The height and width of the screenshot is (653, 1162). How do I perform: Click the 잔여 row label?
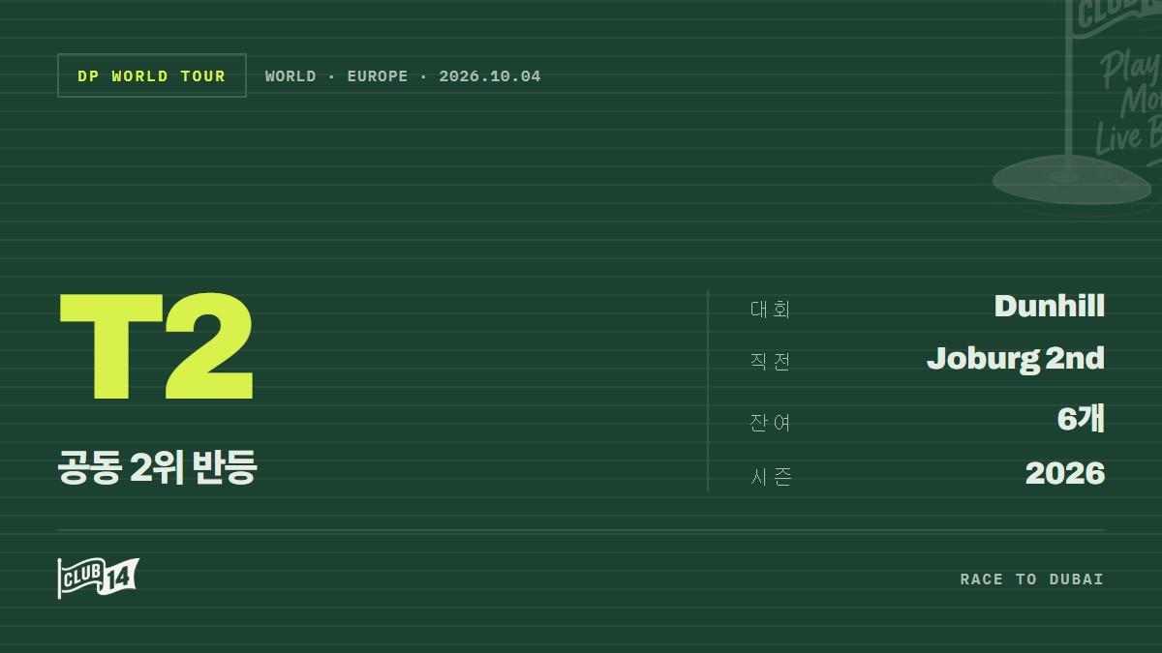point(771,423)
